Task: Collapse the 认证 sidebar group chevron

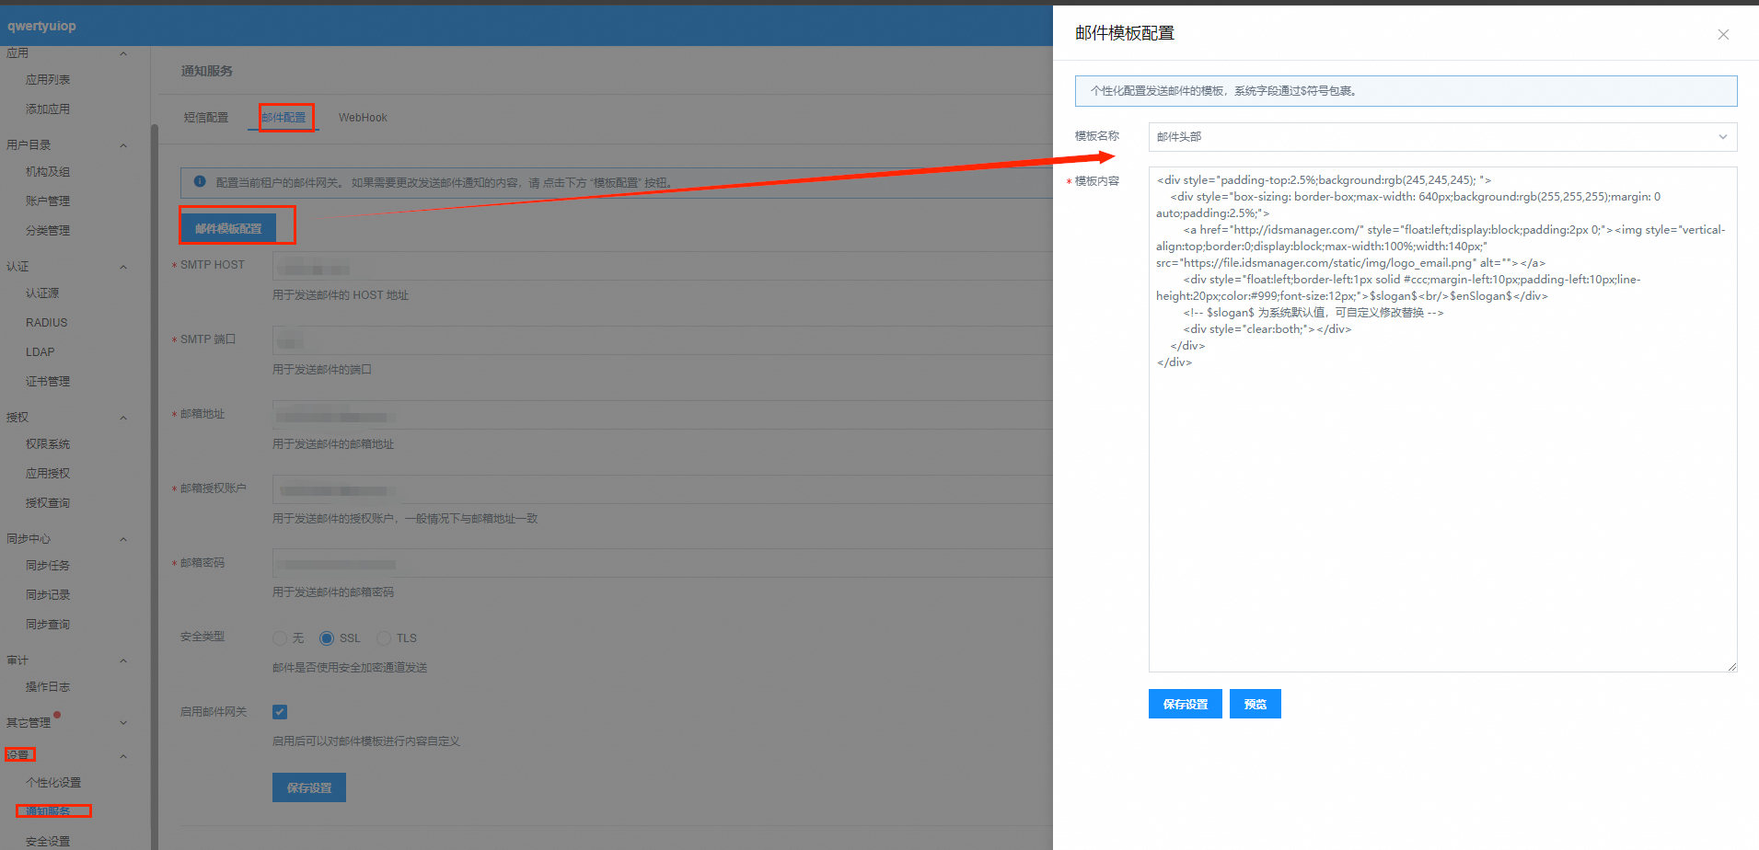Action: point(123,267)
